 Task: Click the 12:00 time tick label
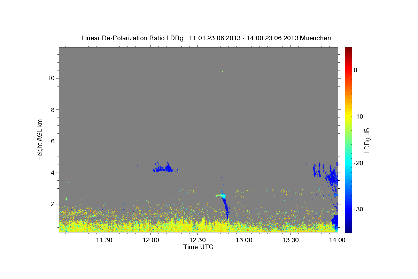pyautogui.click(x=151, y=240)
